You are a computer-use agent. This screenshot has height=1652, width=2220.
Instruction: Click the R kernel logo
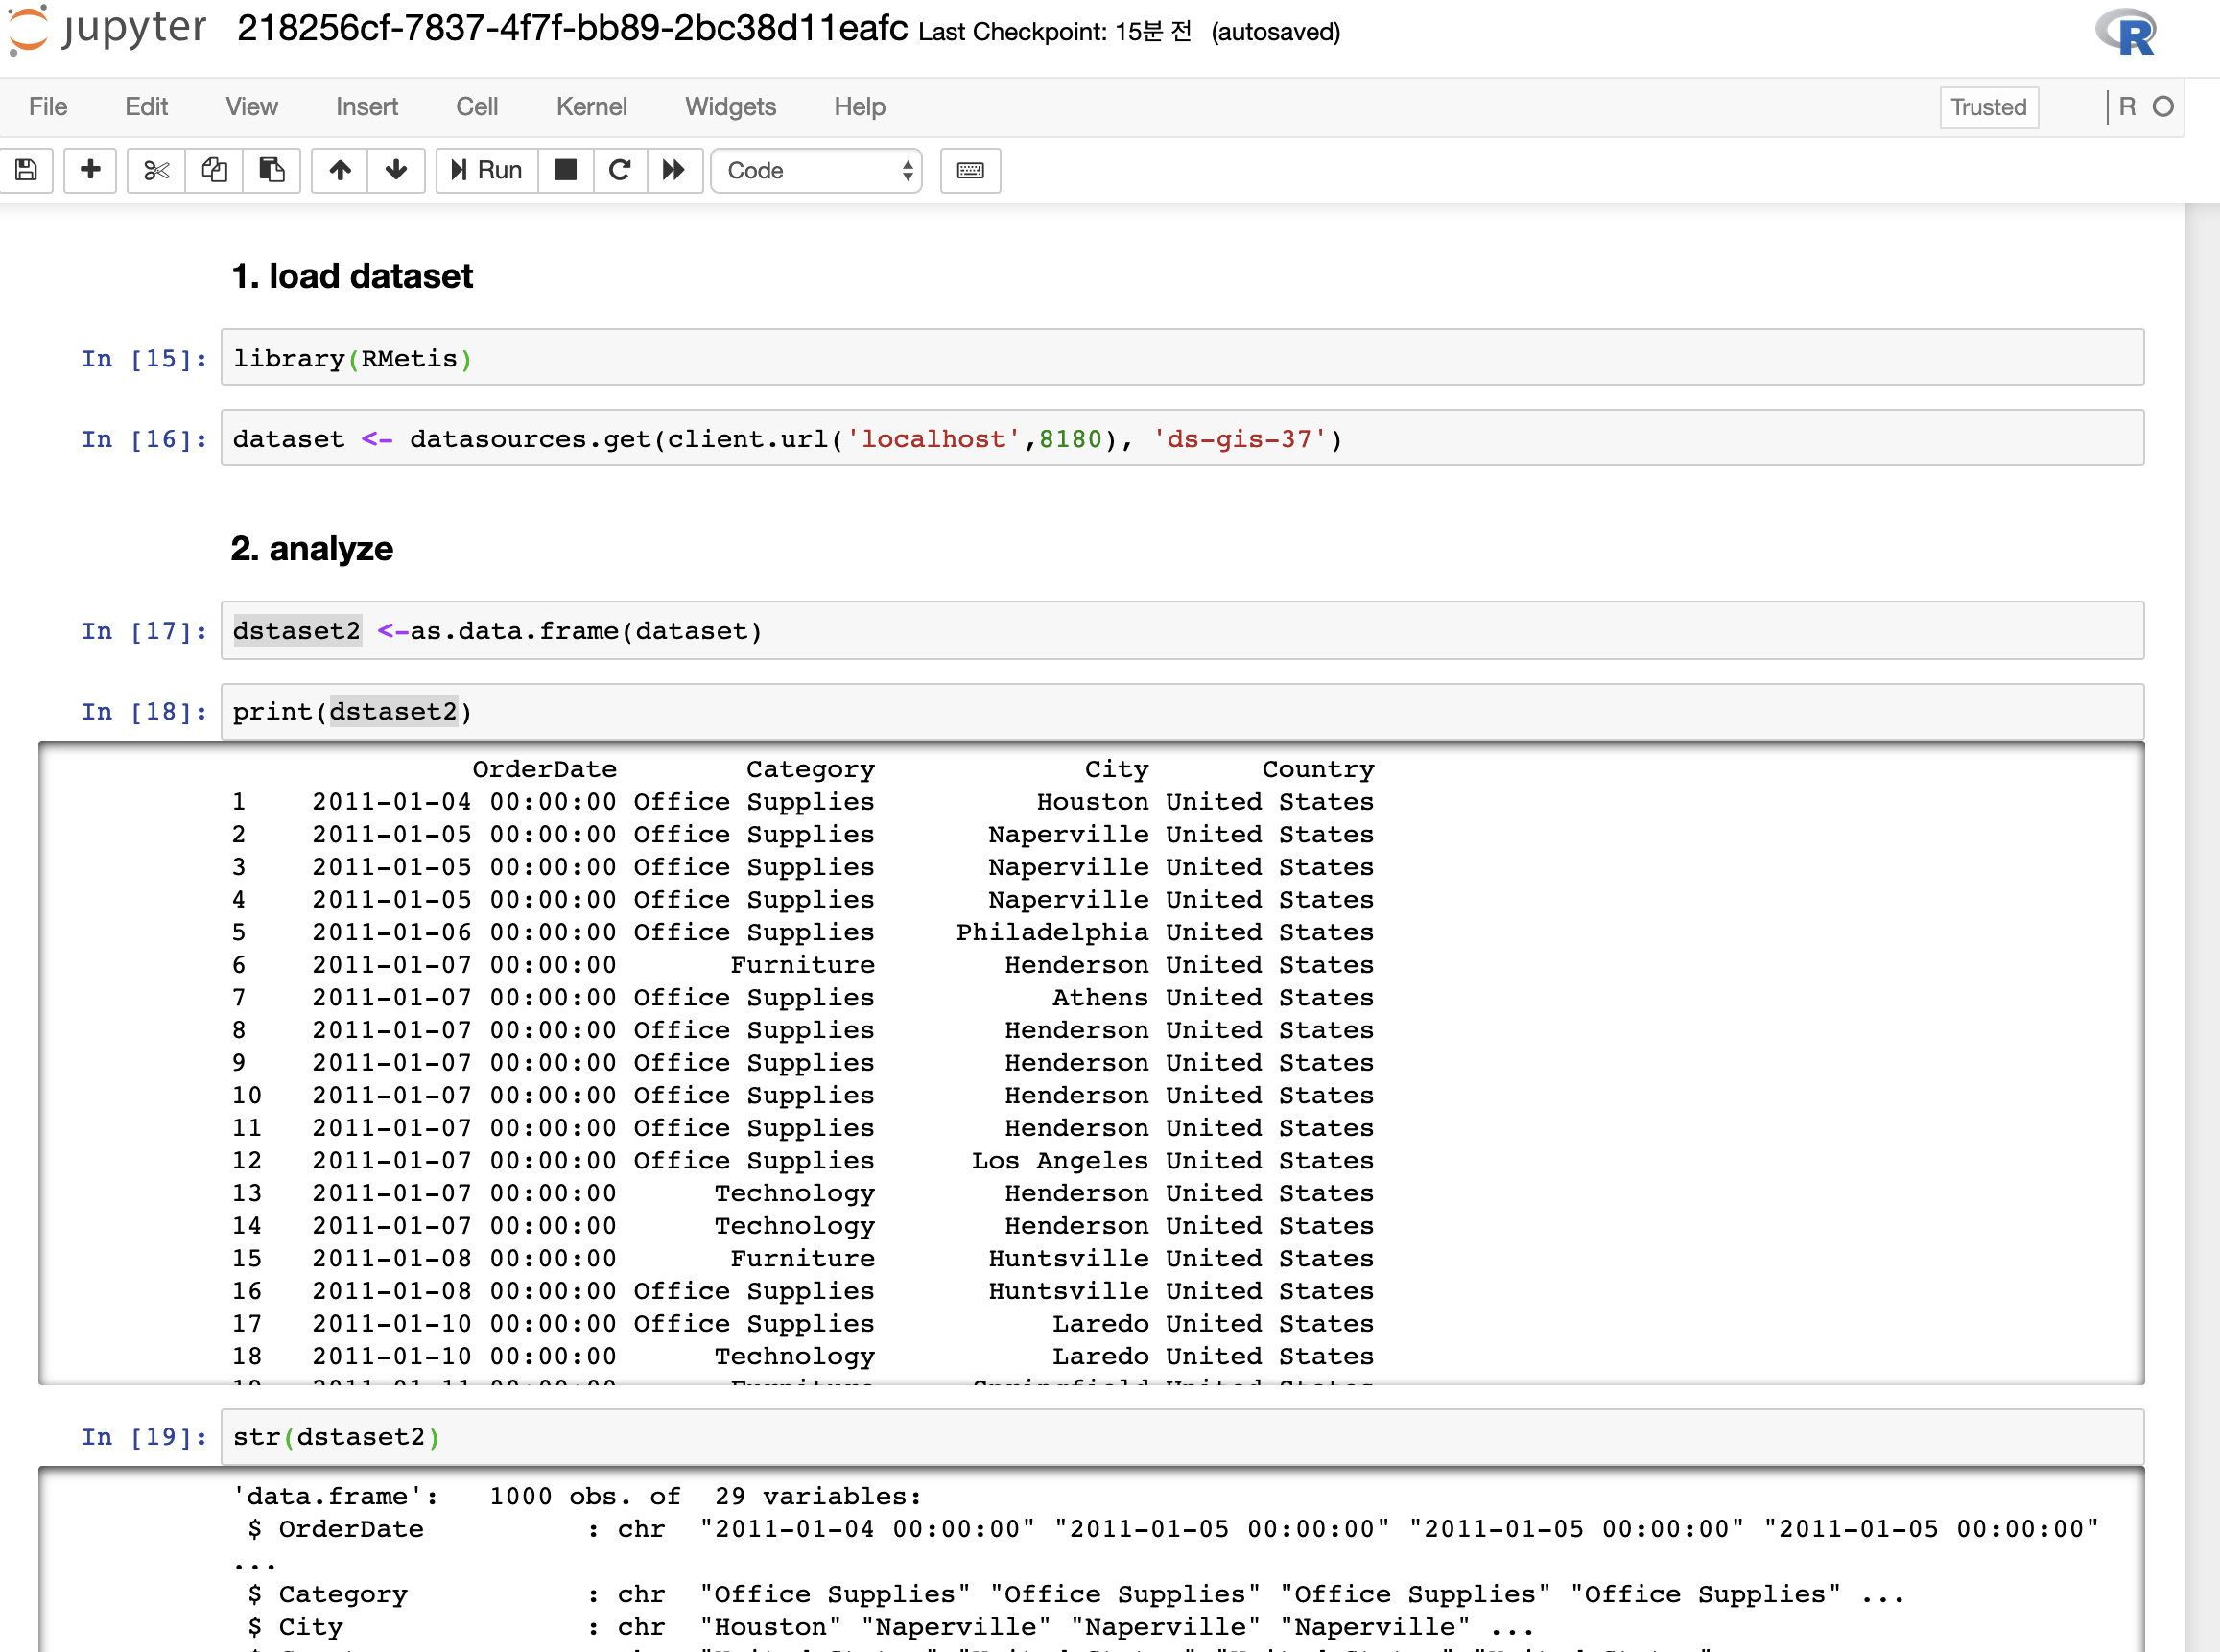pos(2128,32)
